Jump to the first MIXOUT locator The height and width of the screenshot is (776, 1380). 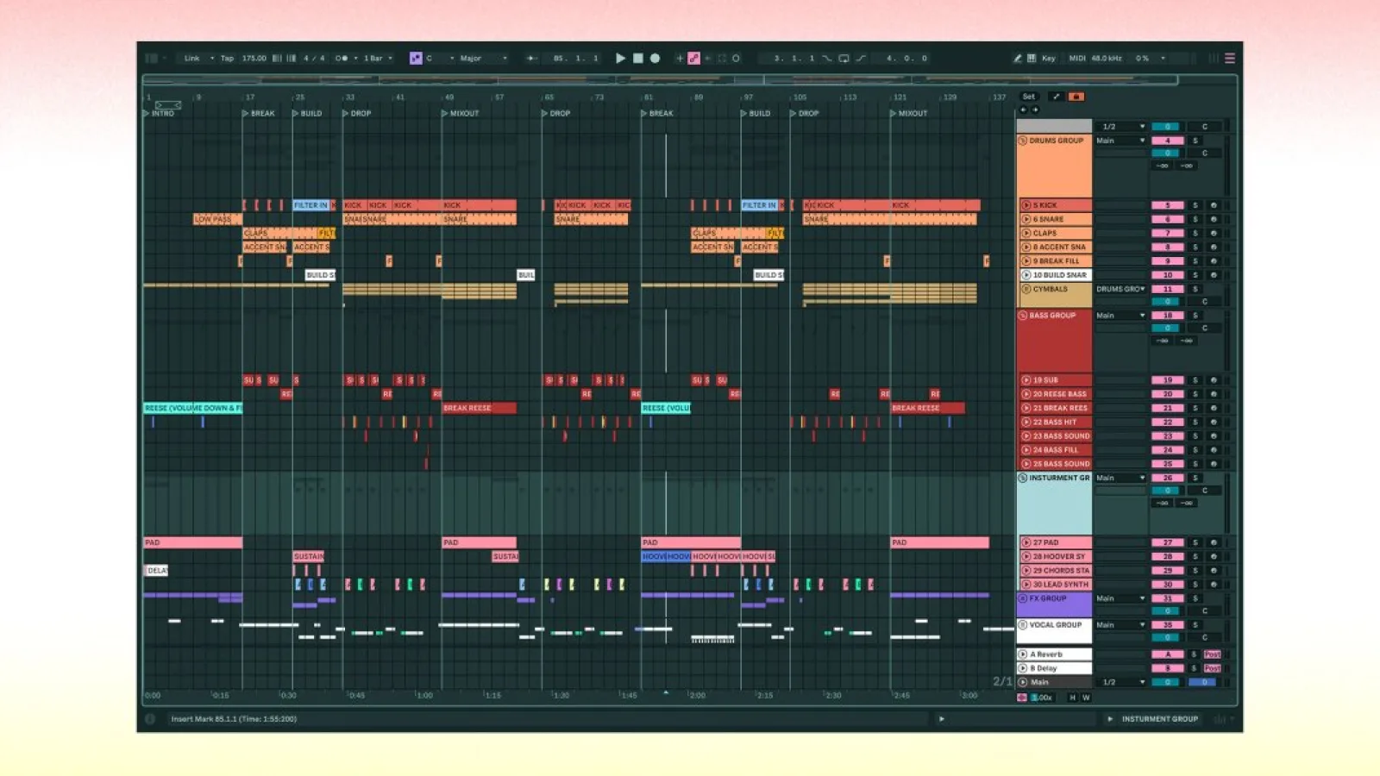click(x=461, y=113)
